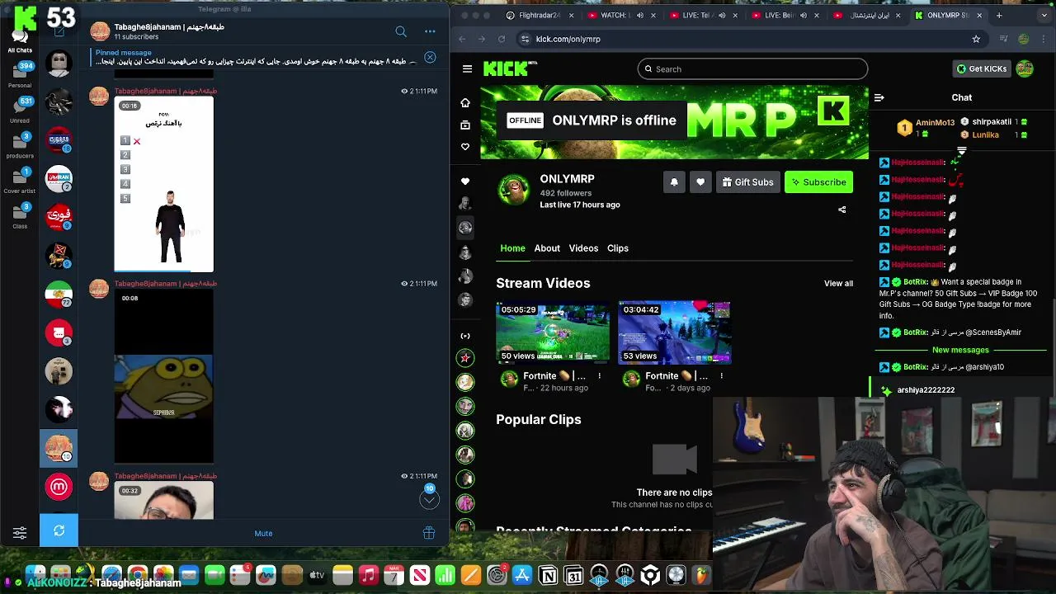1056x594 pixels.
Task: Go back in Chrome
Action: [x=462, y=39]
